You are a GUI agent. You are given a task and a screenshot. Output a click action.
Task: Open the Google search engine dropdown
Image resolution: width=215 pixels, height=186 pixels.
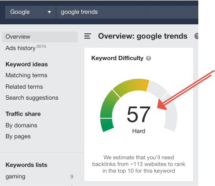(31, 12)
